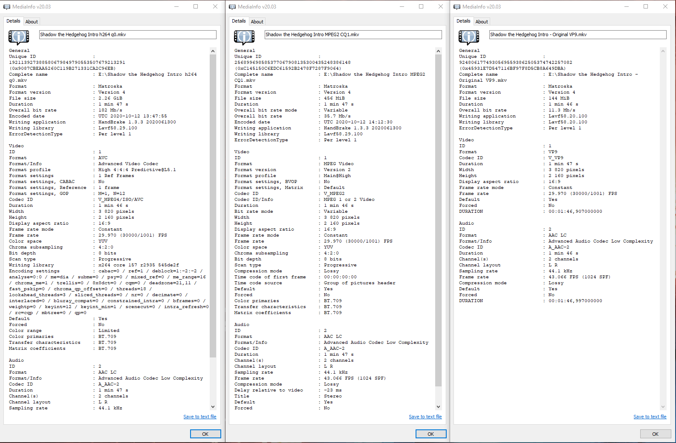The image size is (676, 443).
Task: Open About tab in h264 q0 window
Action: click(x=32, y=22)
